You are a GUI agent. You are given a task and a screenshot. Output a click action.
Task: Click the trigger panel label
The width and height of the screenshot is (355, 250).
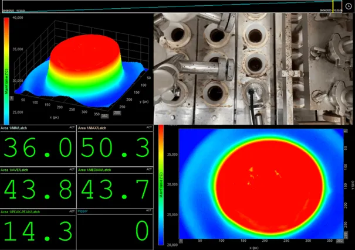tap(84, 211)
